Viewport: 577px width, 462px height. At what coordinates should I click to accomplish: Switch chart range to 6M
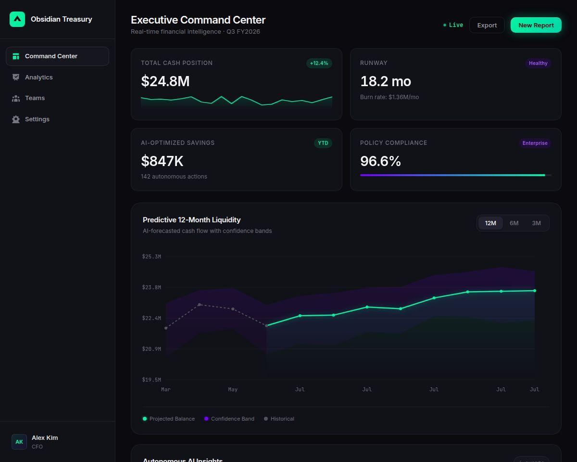(514, 223)
